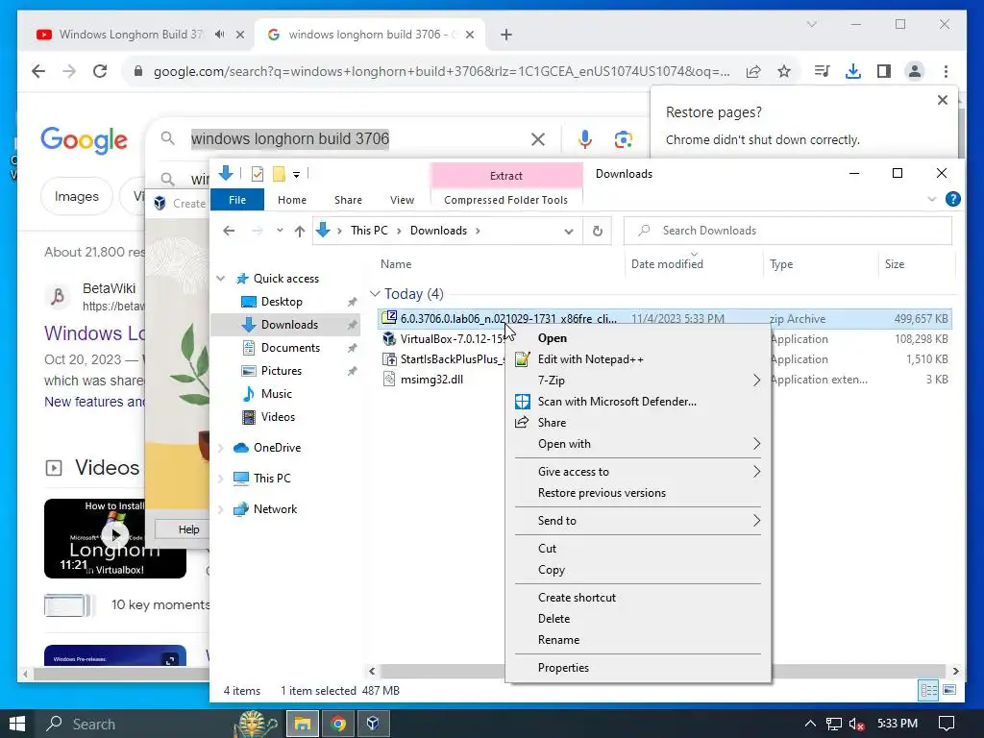Open the Send to submenu
This screenshot has width=984, height=738.
pyautogui.click(x=638, y=521)
